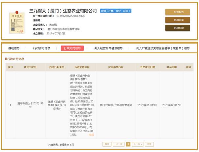Go to previous page 上一页

[118, 144]
